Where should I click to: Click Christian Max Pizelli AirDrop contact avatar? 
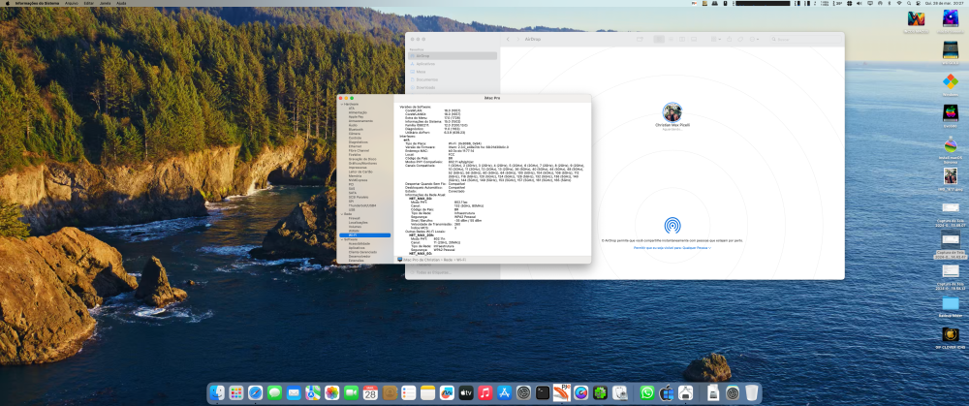pos(672,112)
